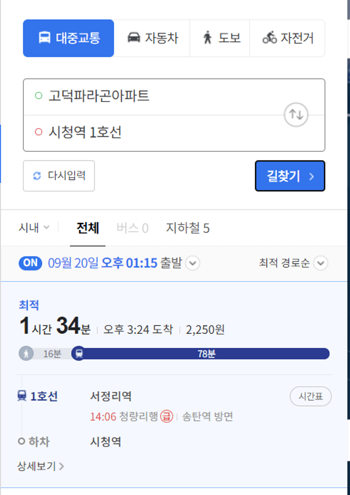This screenshot has height=495, width=350.
Task: Open 상세보기 route details link
Action: pos(41,466)
